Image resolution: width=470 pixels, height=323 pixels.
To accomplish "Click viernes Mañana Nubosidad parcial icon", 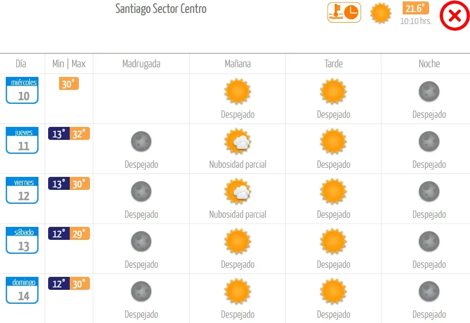I will coord(238,191).
